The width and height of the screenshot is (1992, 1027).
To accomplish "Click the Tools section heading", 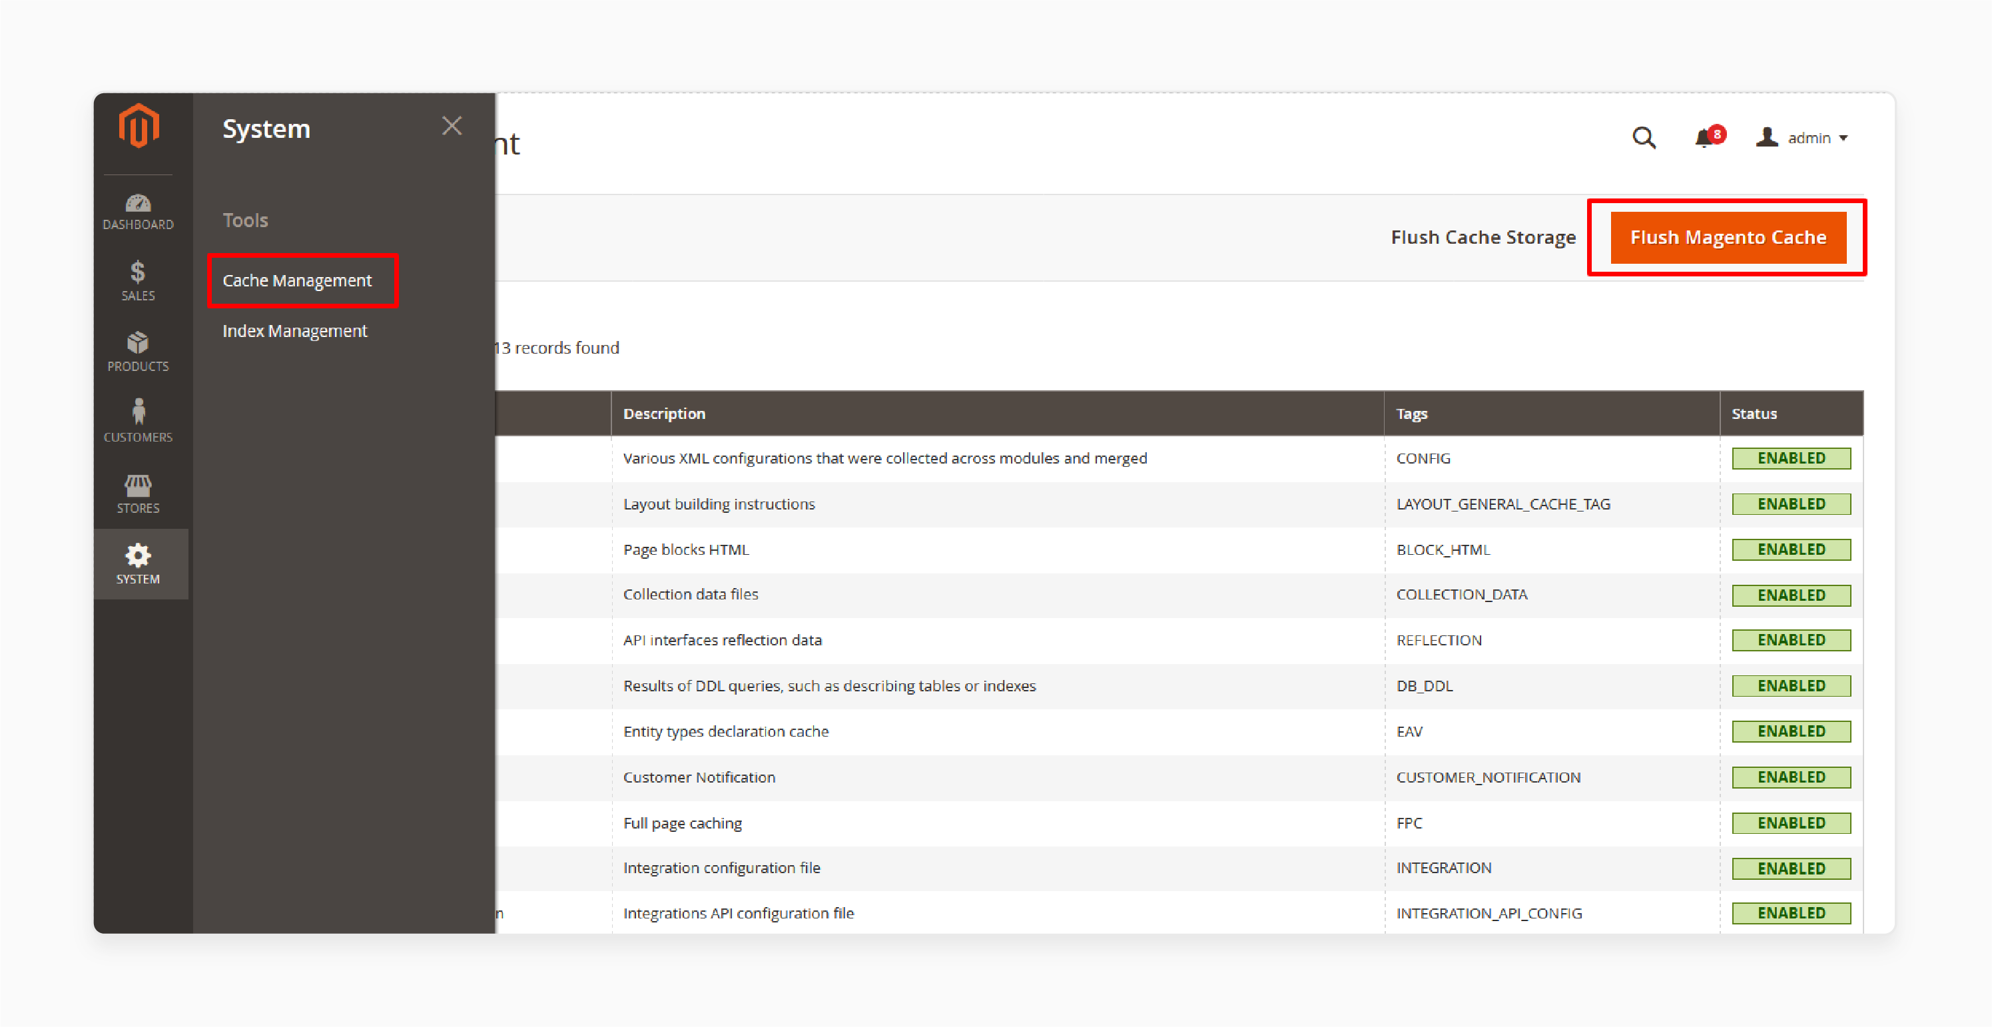I will point(245,220).
